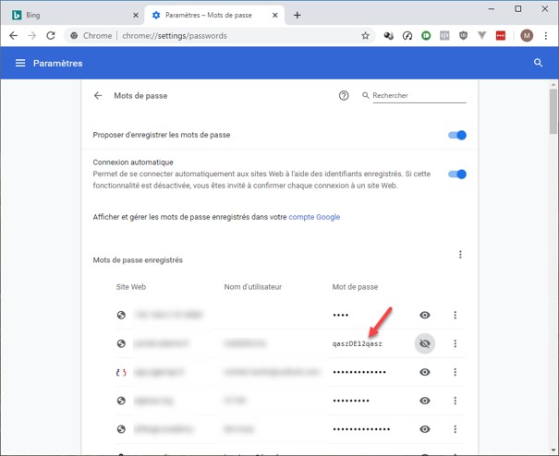This screenshot has height=456, width=559.
Task: Reload the page
Action: [x=51, y=36]
